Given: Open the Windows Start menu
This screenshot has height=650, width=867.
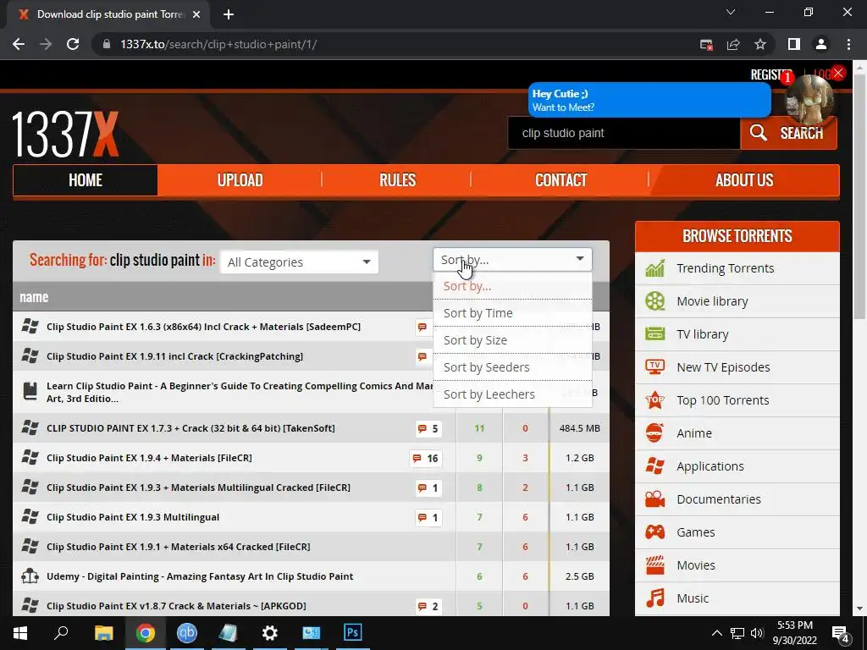Looking at the screenshot, I should 20,632.
